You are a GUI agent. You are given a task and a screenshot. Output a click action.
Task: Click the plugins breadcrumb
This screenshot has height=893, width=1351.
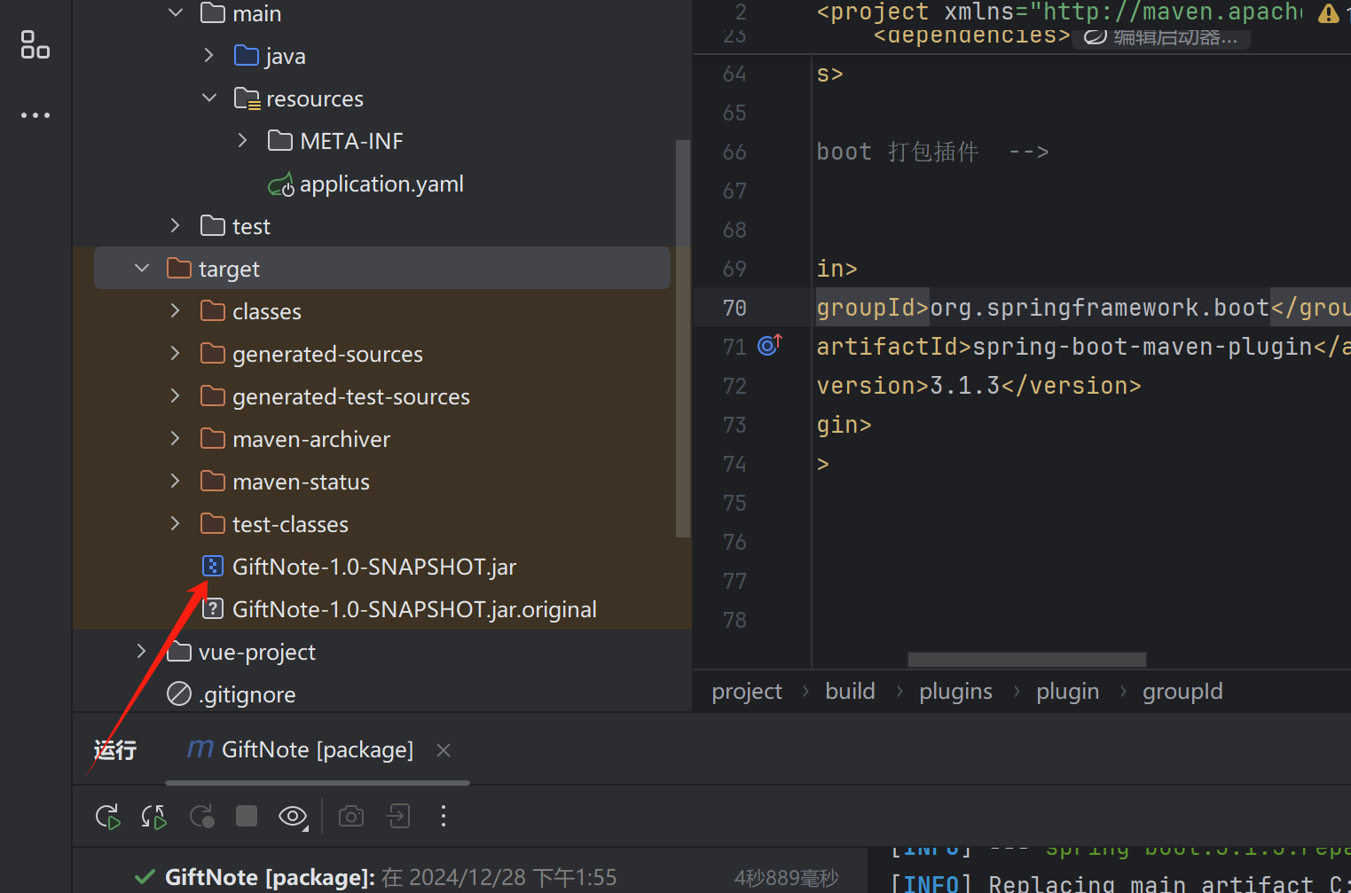(955, 692)
